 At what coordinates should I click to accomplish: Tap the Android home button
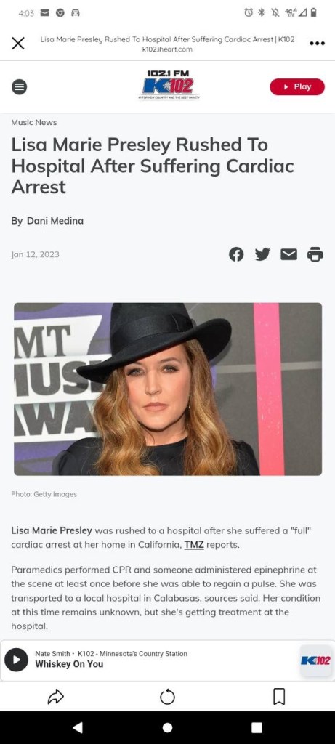(x=167, y=727)
